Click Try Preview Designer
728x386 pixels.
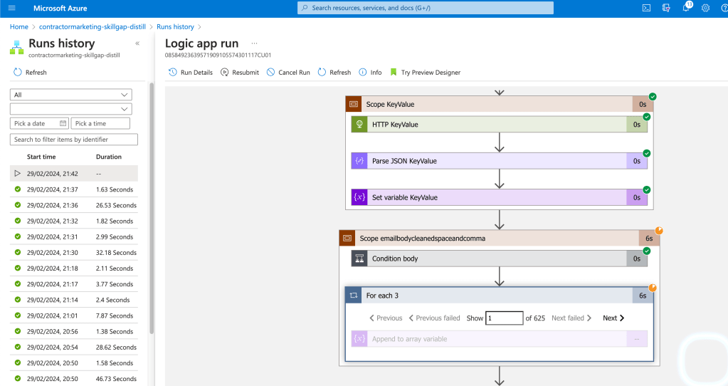point(426,72)
